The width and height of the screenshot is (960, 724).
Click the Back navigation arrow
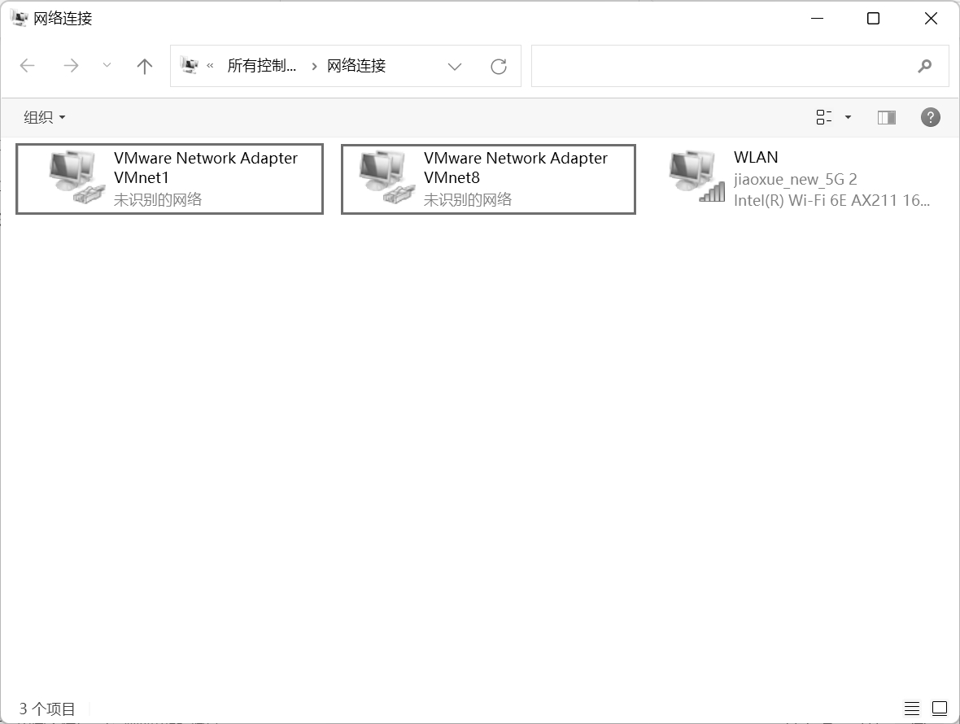pos(28,66)
